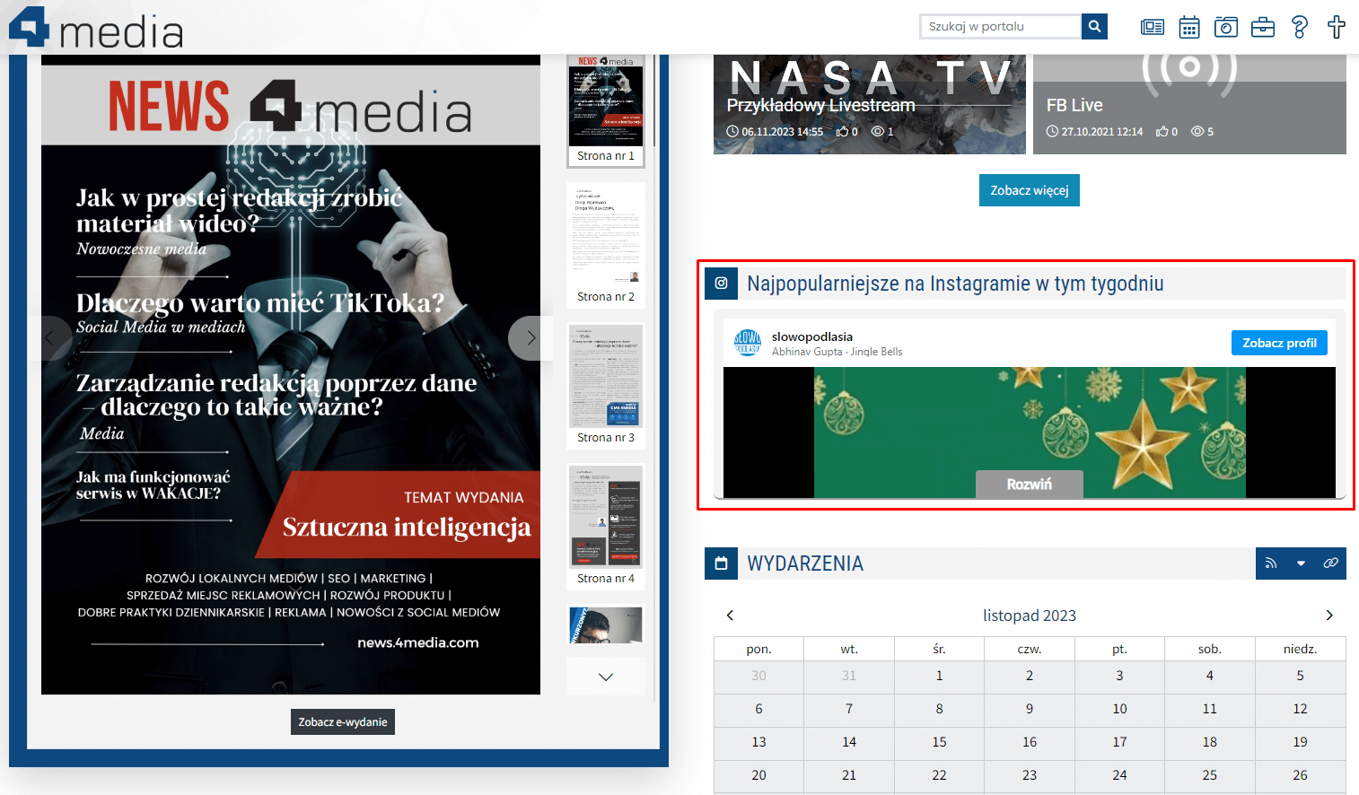Click the views eye icon on FB Live

[x=1197, y=132]
